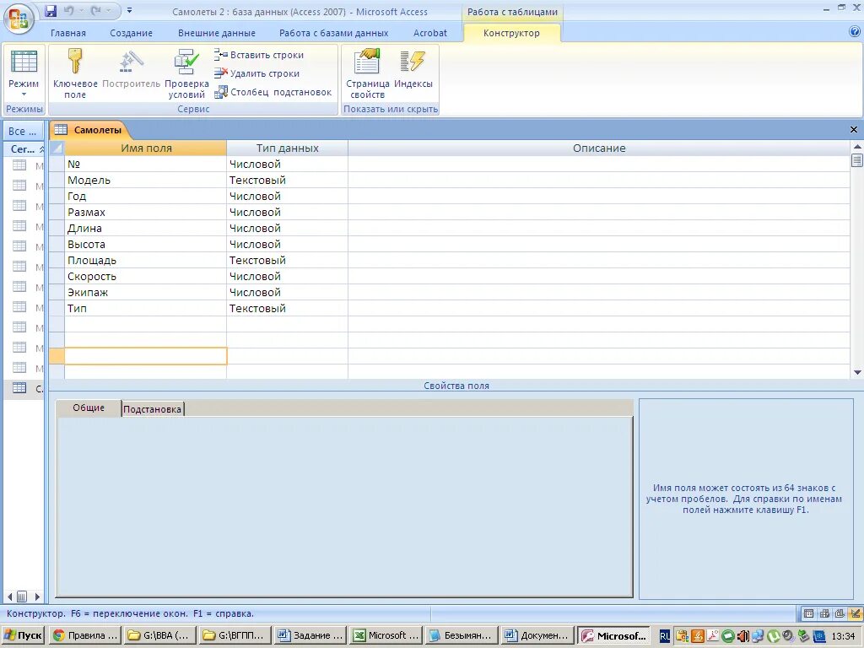Toggle Страница свойств property sheet

point(368,73)
